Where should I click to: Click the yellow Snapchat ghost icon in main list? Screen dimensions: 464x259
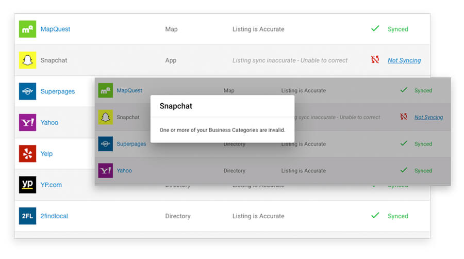pyautogui.click(x=27, y=60)
